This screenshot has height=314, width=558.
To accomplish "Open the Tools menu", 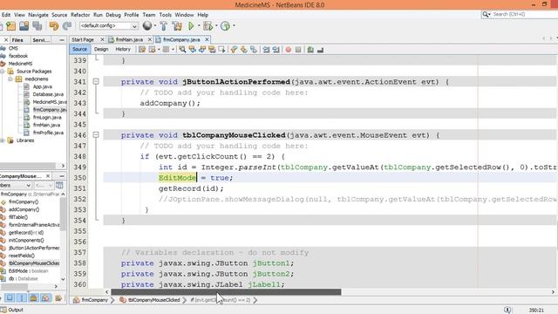I will [x=165, y=15].
